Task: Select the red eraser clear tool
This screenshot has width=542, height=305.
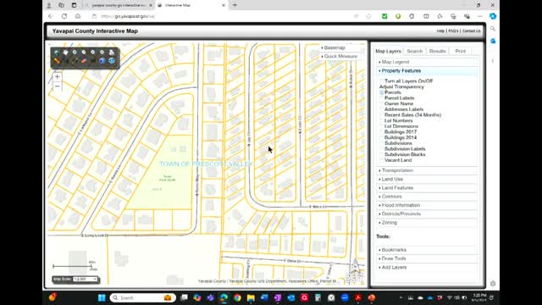Action: pyautogui.click(x=84, y=61)
